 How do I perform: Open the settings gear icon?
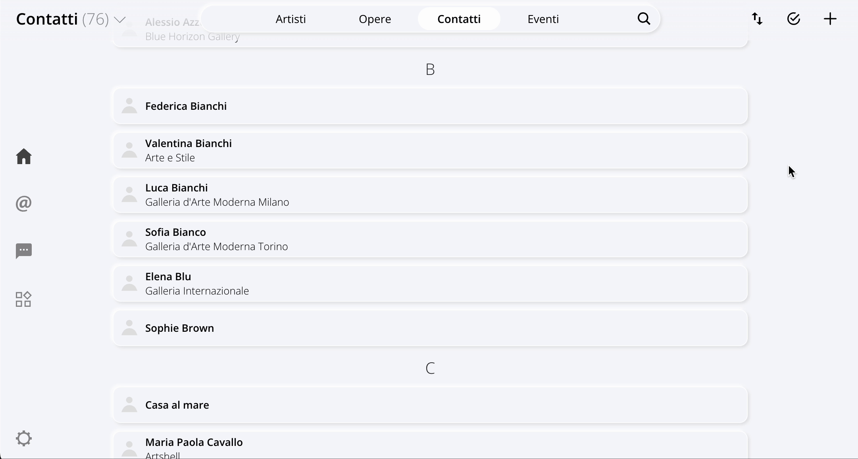pyautogui.click(x=24, y=438)
